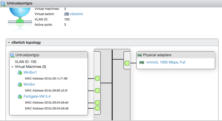Click the port for MAC 00:0c:29:54:b9:d6

pos(97,108)
